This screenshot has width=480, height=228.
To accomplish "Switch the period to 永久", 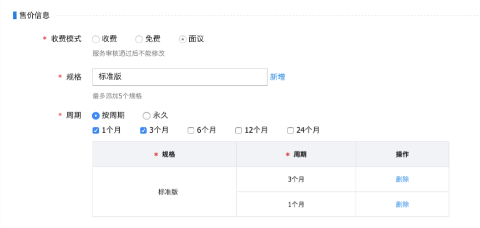I will [146, 116].
